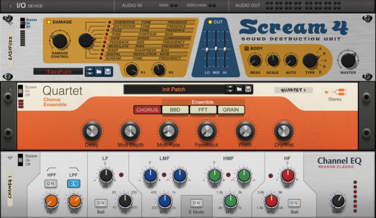Toggle the Body section enable button
This screenshot has height=218, width=376.
246,48
